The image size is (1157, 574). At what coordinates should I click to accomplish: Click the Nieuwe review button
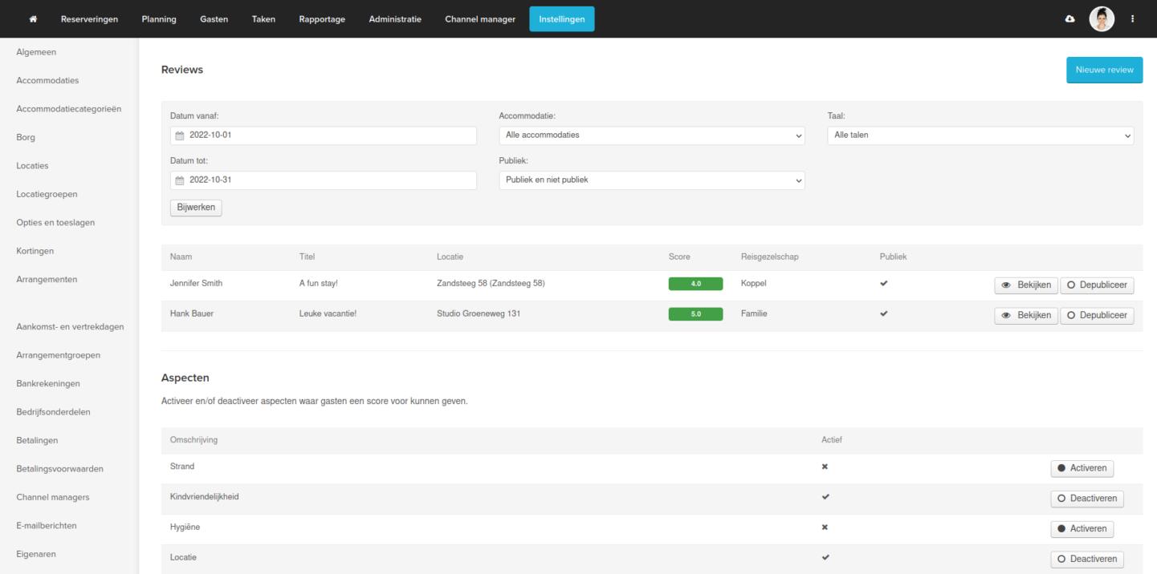click(1104, 70)
